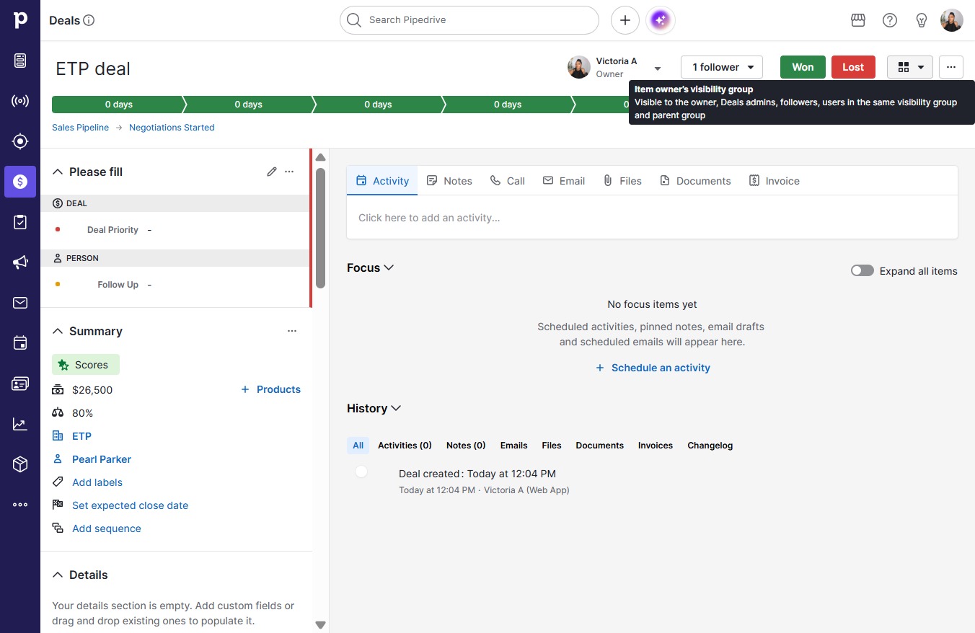Click Add labels in Summary
This screenshot has height=633, width=975.
point(97,482)
